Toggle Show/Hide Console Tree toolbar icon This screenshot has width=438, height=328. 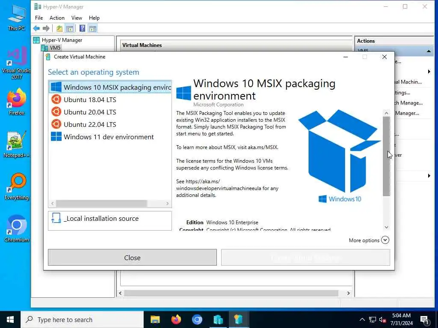(70, 29)
